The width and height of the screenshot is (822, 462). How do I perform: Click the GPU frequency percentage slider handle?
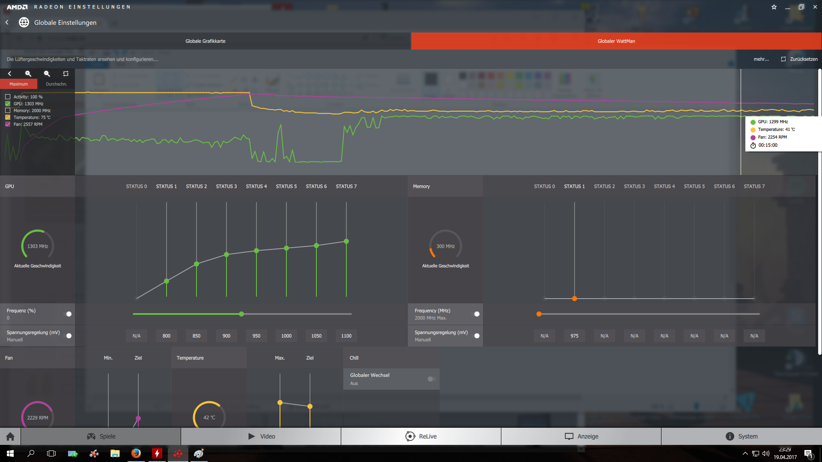pyautogui.click(x=241, y=314)
